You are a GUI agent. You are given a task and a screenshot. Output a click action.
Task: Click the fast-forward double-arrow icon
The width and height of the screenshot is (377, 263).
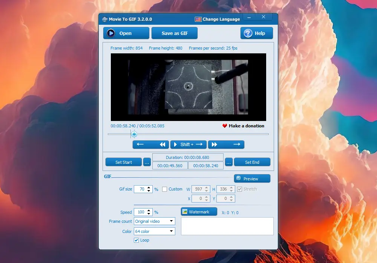point(214,144)
